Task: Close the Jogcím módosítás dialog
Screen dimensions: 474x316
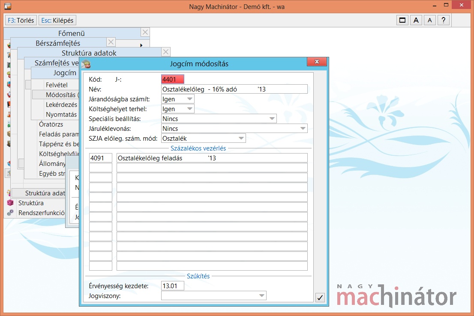Action: [x=317, y=62]
